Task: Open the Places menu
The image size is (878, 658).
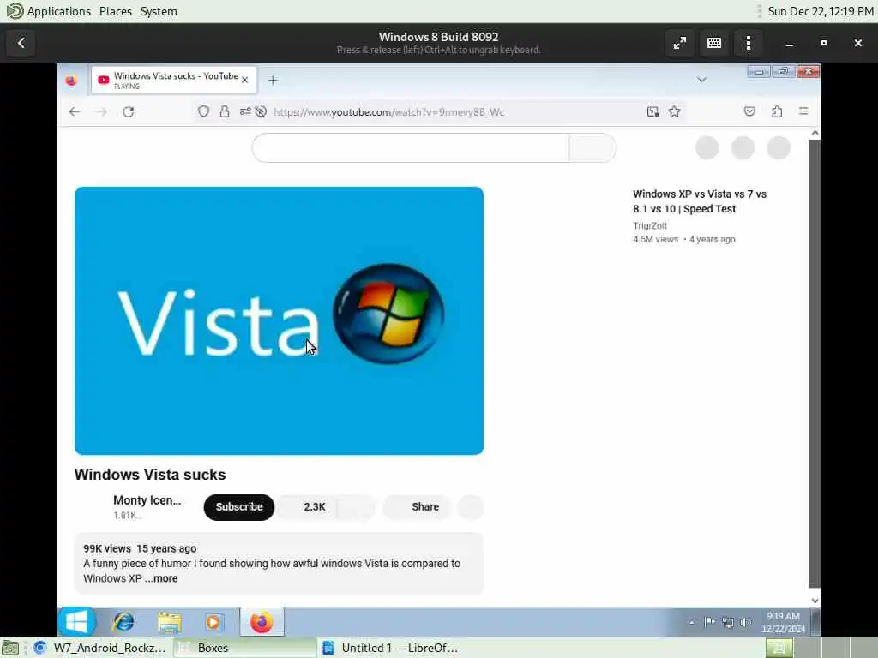Action: 116,11
